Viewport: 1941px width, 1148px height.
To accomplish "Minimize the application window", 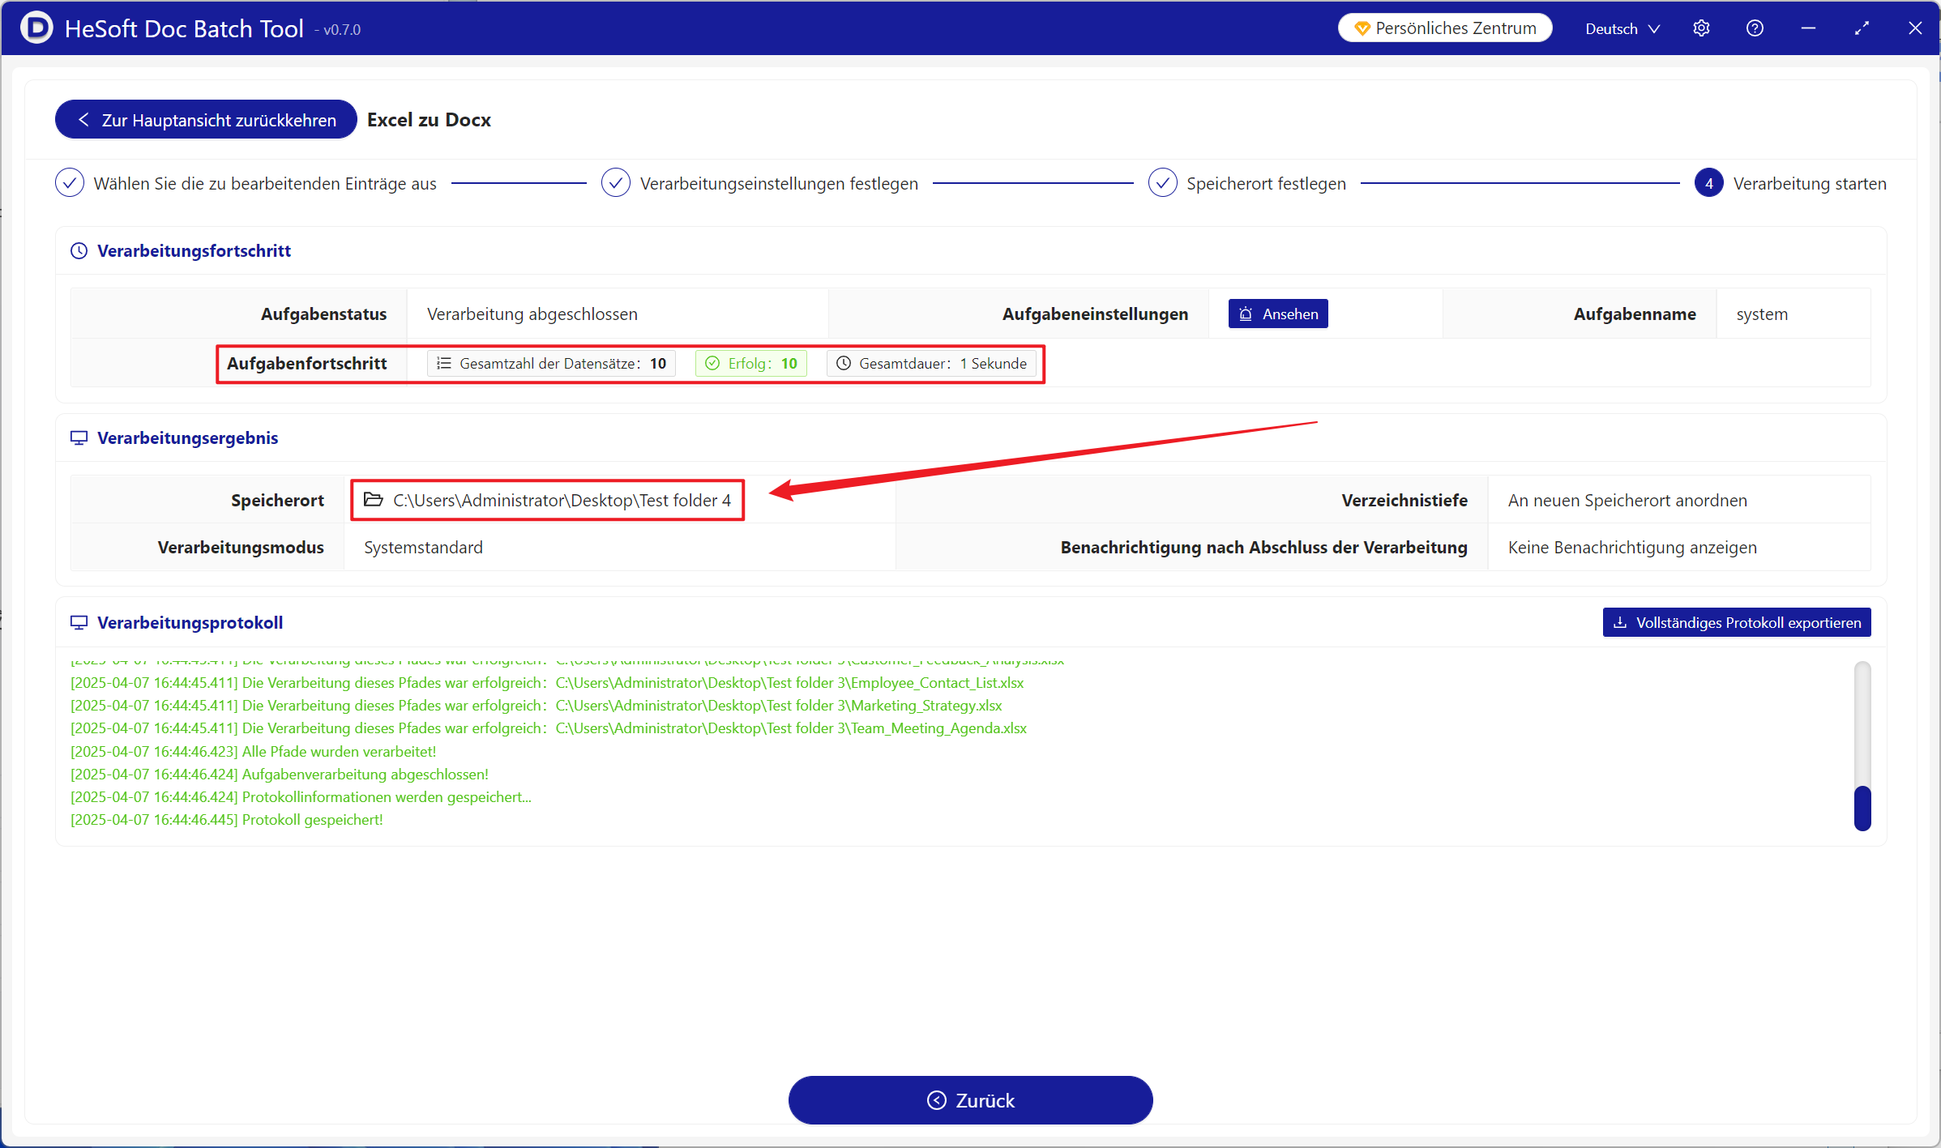I will click(1808, 28).
